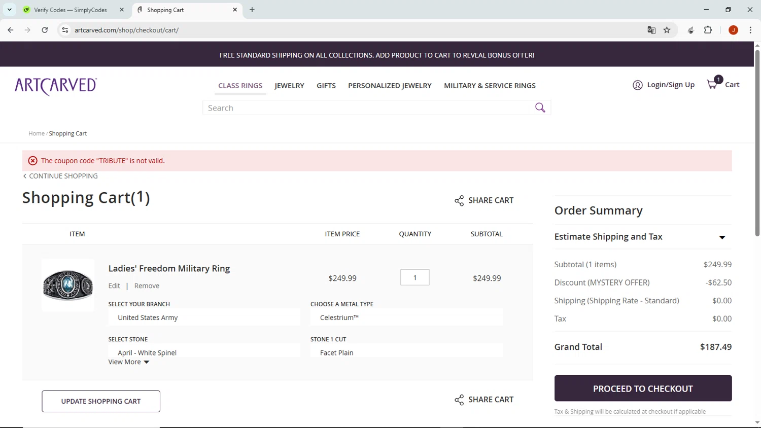761x428 pixels.
Task: Click the bottom SHARE CART text
Action: click(x=491, y=400)
